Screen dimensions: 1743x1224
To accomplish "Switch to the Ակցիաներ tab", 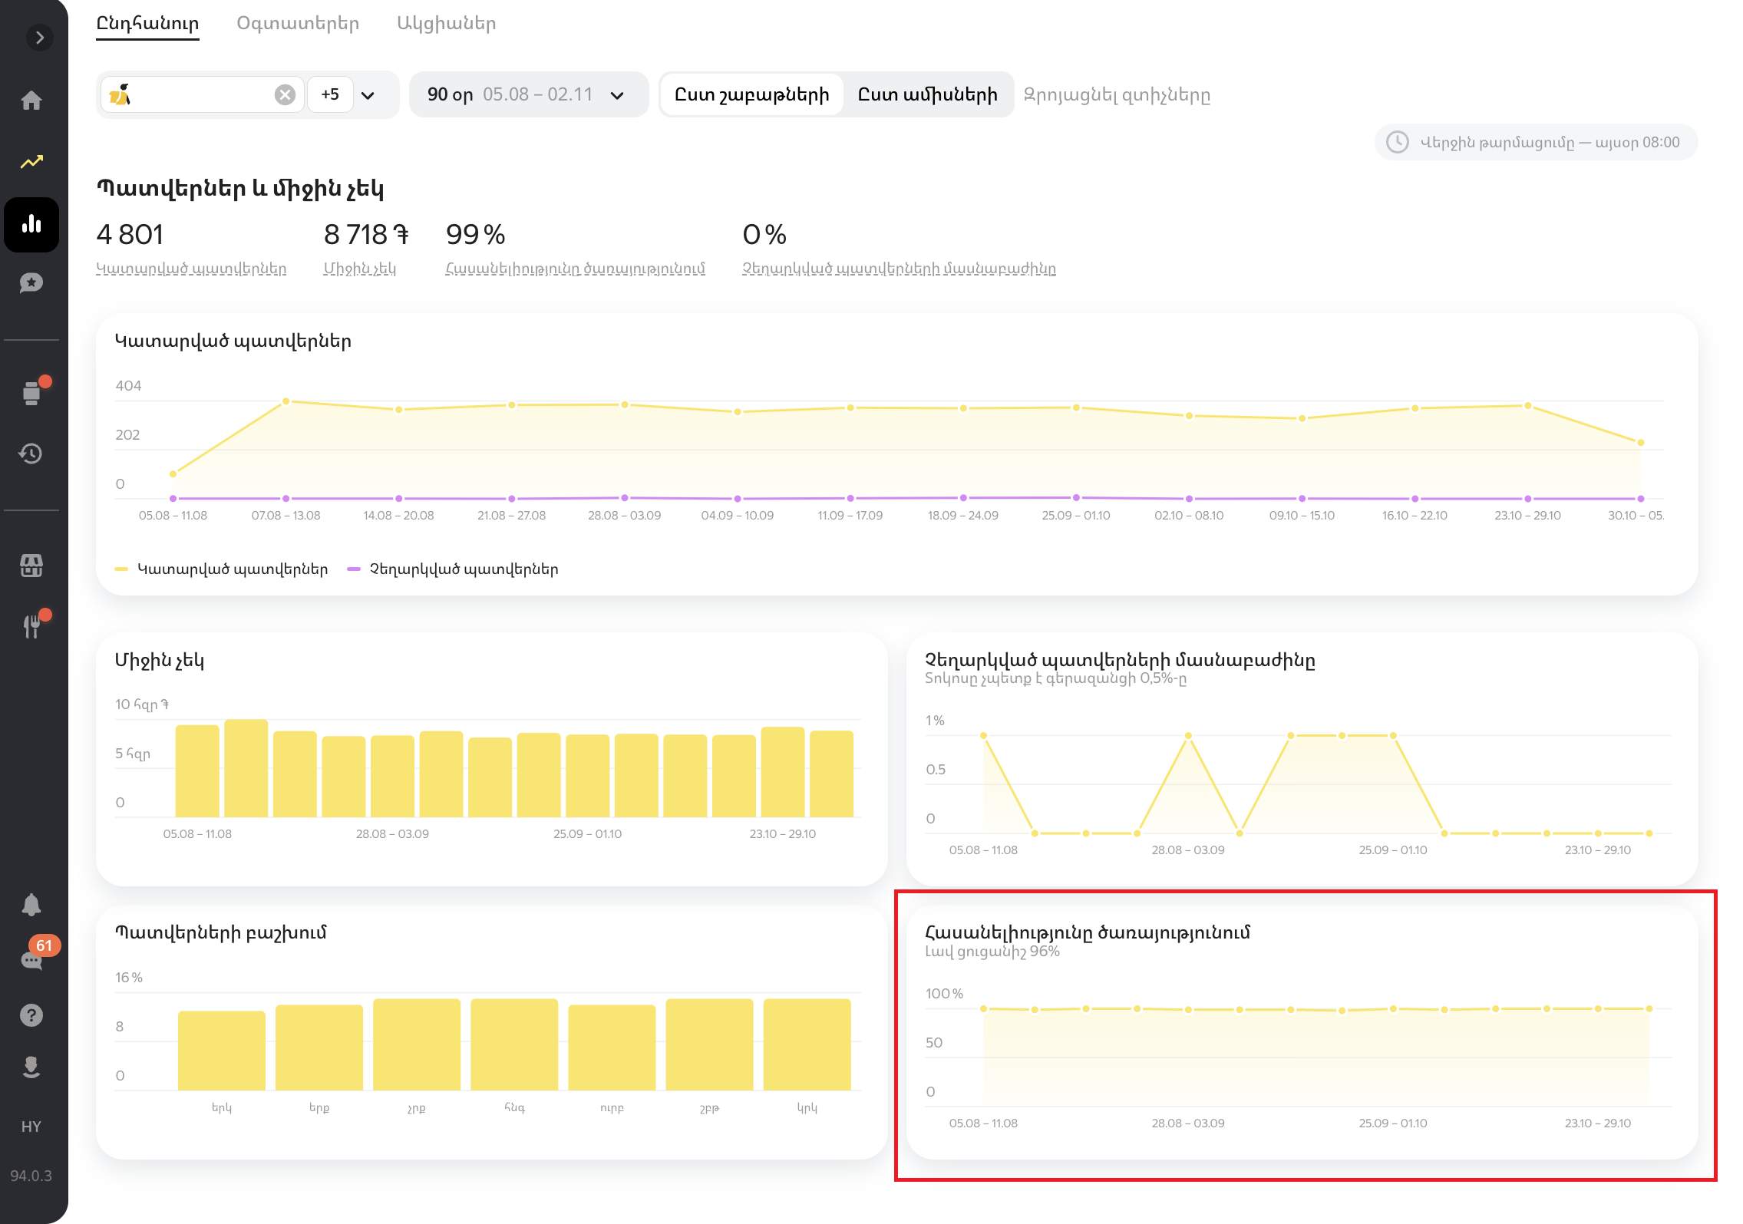I will [x=446, y=23].
